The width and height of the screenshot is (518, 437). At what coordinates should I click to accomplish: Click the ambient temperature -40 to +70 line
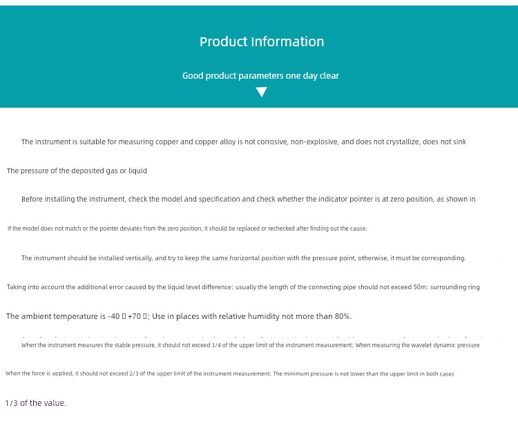[x=179, y=316]
